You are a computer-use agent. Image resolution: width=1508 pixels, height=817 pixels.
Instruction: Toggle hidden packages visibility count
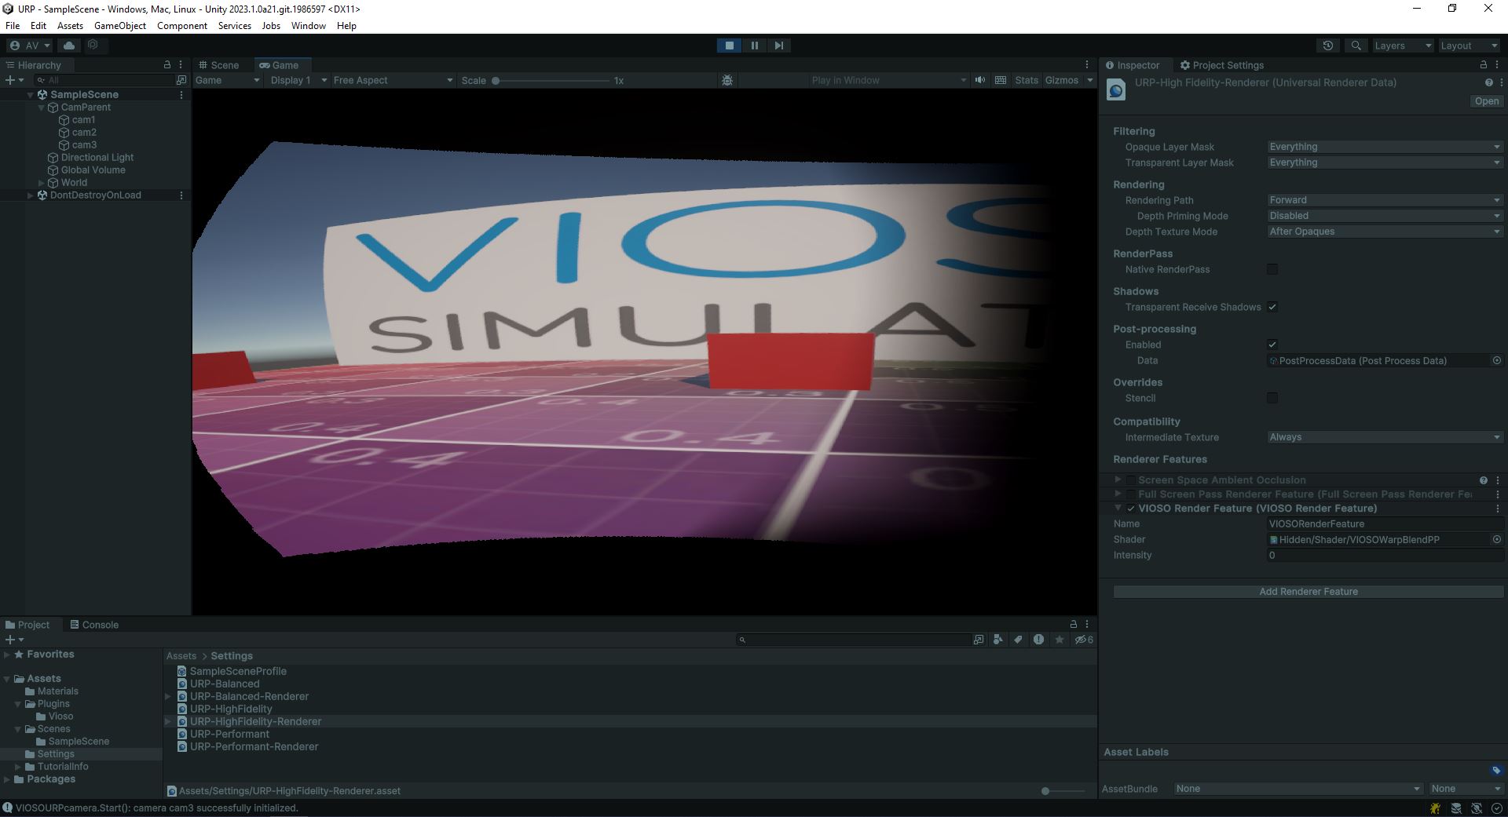(1084, 640)
